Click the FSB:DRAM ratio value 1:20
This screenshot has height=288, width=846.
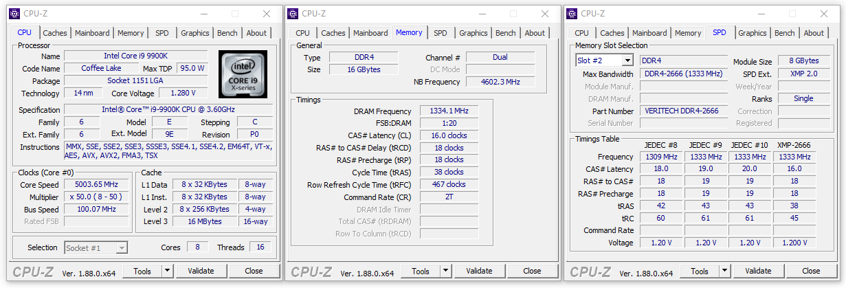pyautogui.click(x=449, y=123)
